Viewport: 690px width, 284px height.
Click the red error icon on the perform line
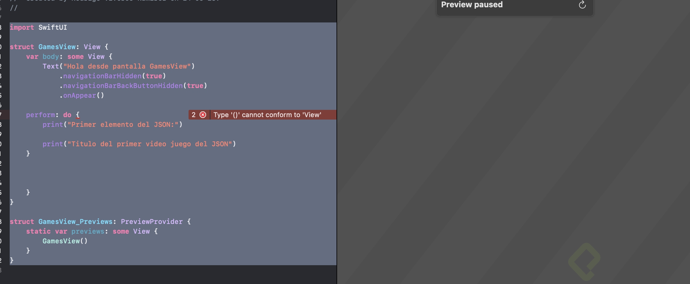(x=203, y=115)
